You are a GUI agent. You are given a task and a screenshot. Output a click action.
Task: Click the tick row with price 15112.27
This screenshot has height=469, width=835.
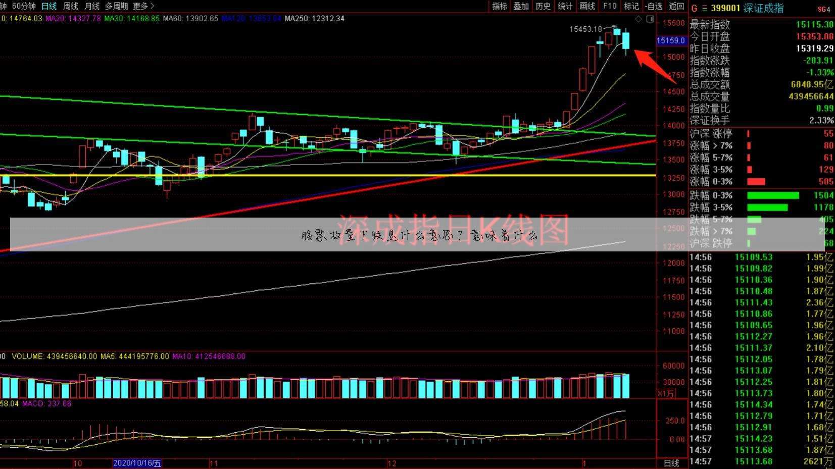(762, 337)
